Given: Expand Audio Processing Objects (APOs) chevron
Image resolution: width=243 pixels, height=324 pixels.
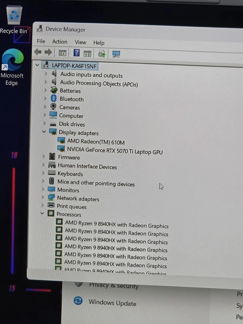Looking at the screenshot, I should point(46,82).
